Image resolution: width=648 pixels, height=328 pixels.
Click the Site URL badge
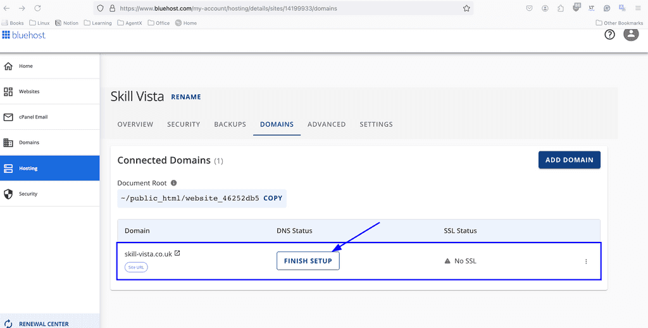point(136,268)
